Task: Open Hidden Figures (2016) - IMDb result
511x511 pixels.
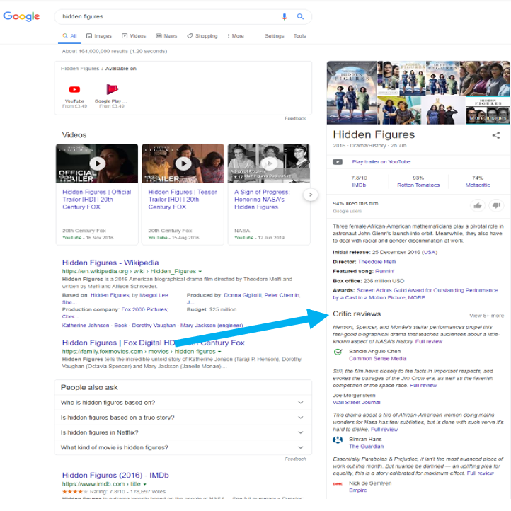Action: [x=115, y=476]
